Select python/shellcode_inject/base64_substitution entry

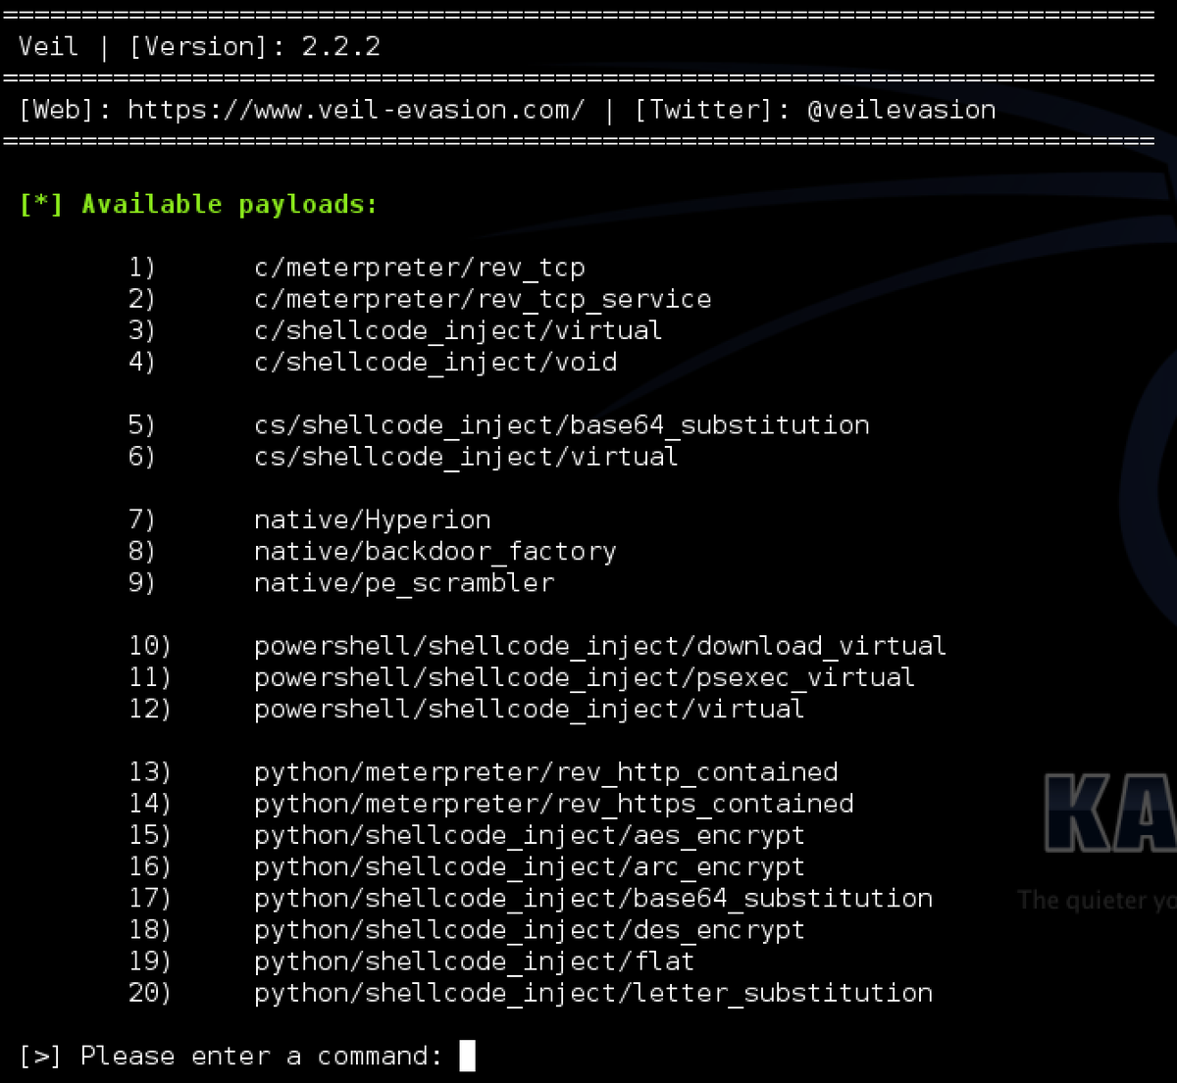[593, 898]
